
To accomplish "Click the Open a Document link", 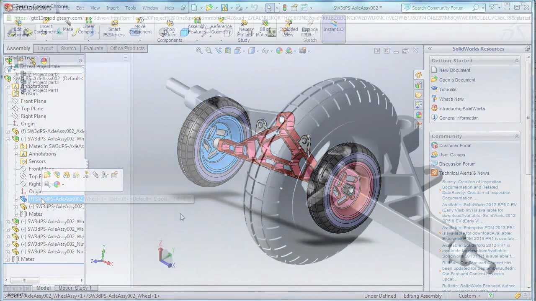I will (457, 80).
